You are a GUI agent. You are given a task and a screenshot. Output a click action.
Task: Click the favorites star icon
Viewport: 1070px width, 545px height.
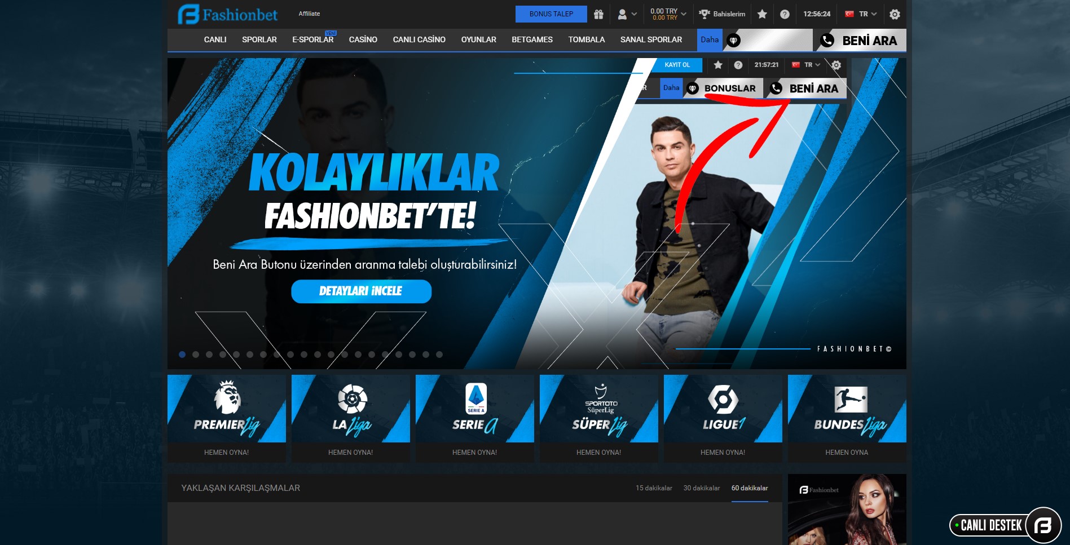pos(762,14)
